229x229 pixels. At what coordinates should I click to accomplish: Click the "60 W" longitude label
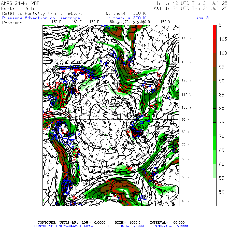point(185,159)
